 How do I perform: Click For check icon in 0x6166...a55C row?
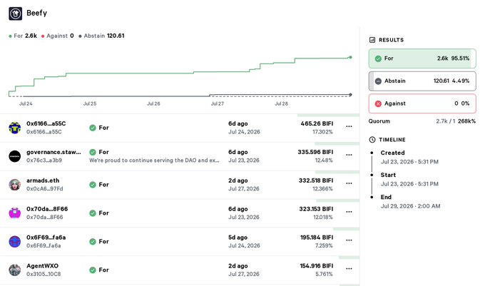(93, 128)
